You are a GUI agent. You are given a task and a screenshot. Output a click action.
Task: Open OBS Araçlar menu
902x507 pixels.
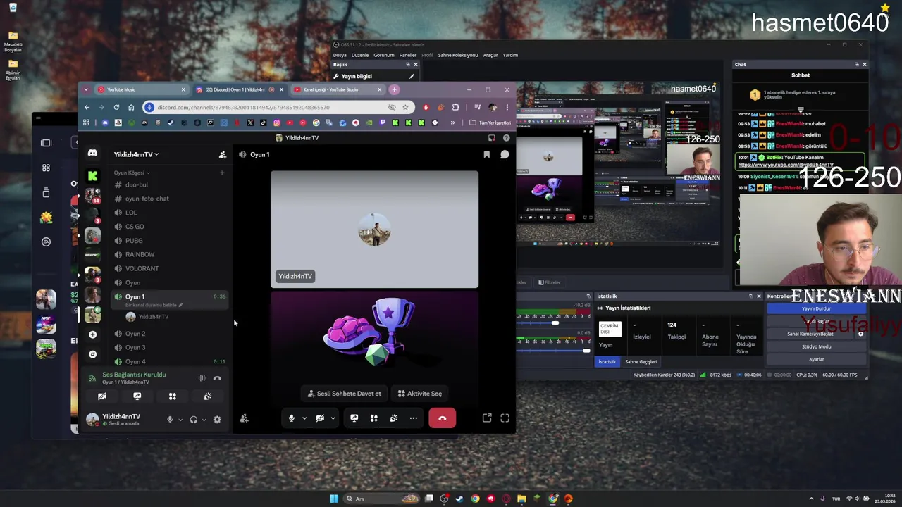[490, 55]
